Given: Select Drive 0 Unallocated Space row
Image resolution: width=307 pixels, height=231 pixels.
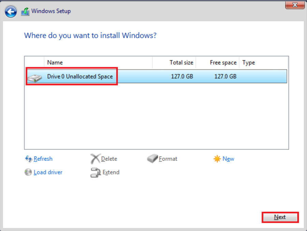Looking at the screenshot, I should (157, 76).
